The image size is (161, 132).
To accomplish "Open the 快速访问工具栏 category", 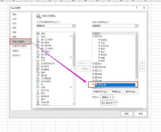I will pos(19,46).
